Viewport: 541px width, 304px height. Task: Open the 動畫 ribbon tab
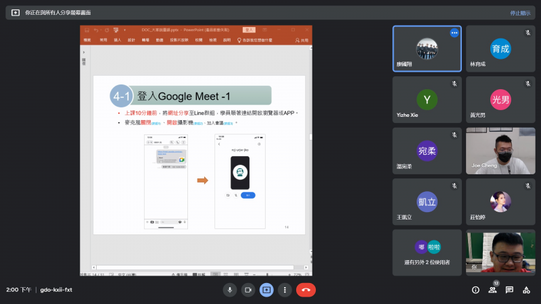(160, 41)
